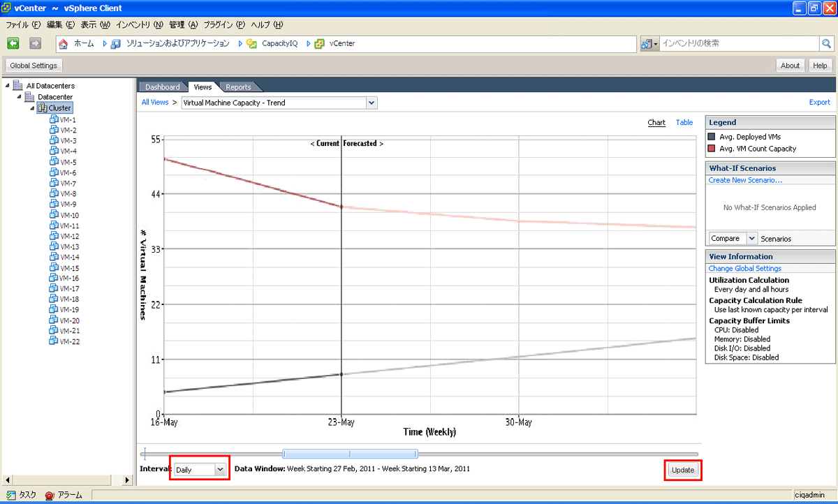
Task: Collapse the Cluster tree node
Action: tap(31, 108)
